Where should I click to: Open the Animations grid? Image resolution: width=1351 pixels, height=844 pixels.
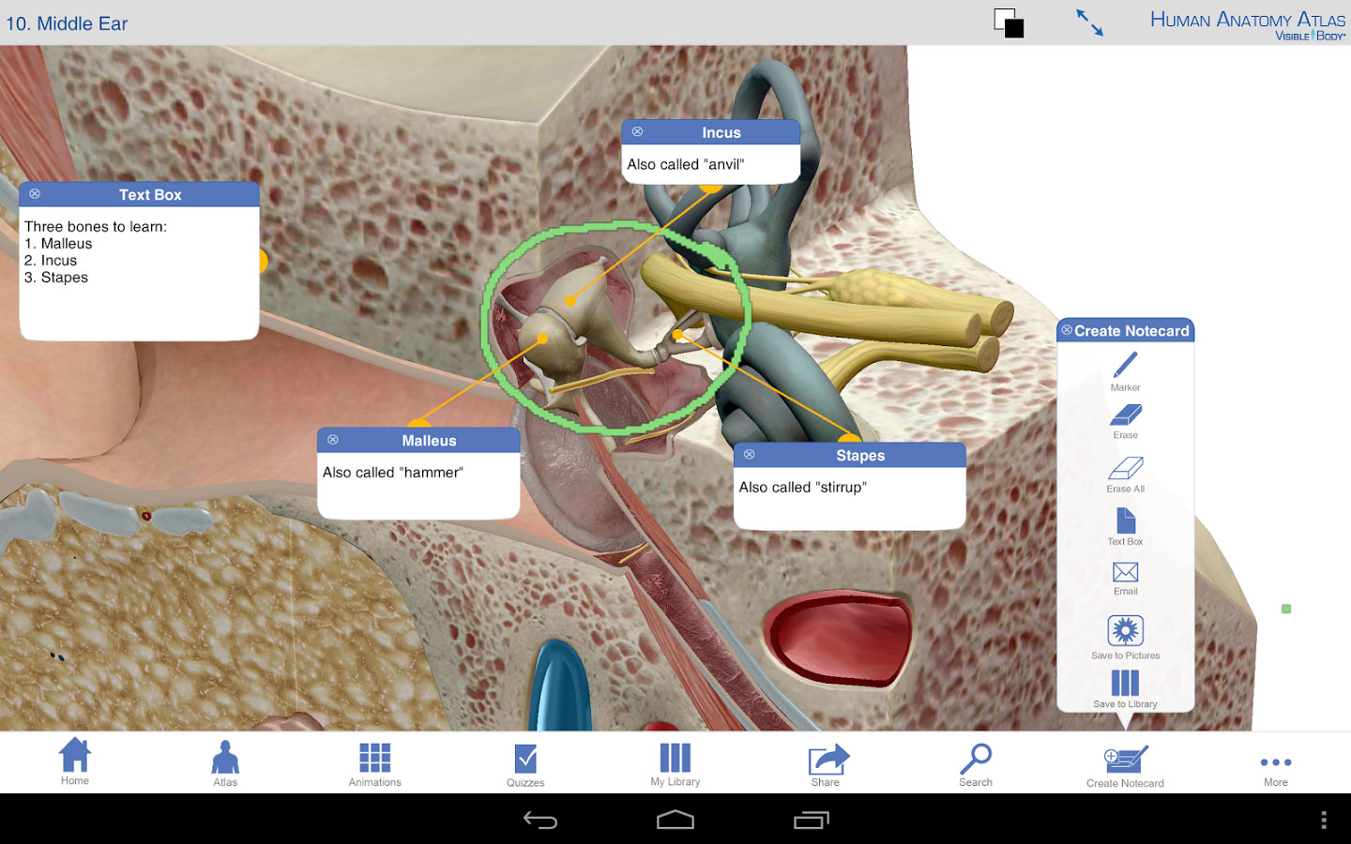click(x=374, y=765)
